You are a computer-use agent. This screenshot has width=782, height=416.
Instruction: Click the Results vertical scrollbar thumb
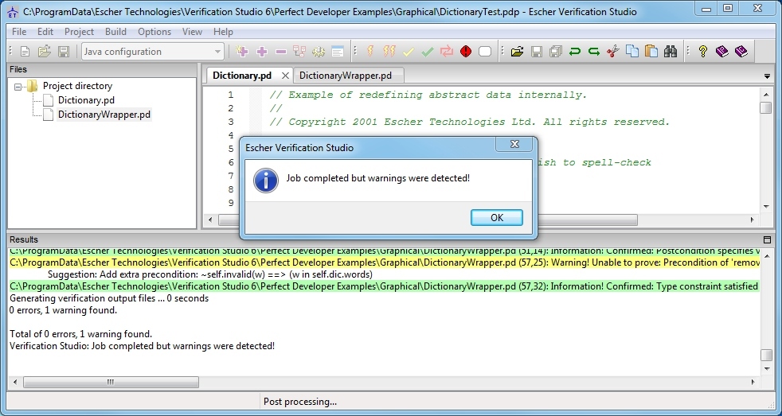point(767,355)
